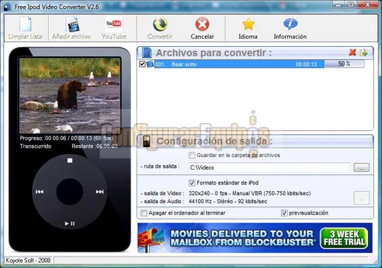The width and height of the screenshot is (382, 268).
Task: Click the Restante time text
Action: tap(94, 146)
